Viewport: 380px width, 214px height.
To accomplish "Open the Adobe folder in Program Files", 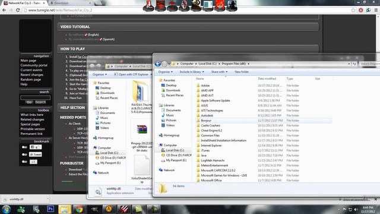I will 205,86.
